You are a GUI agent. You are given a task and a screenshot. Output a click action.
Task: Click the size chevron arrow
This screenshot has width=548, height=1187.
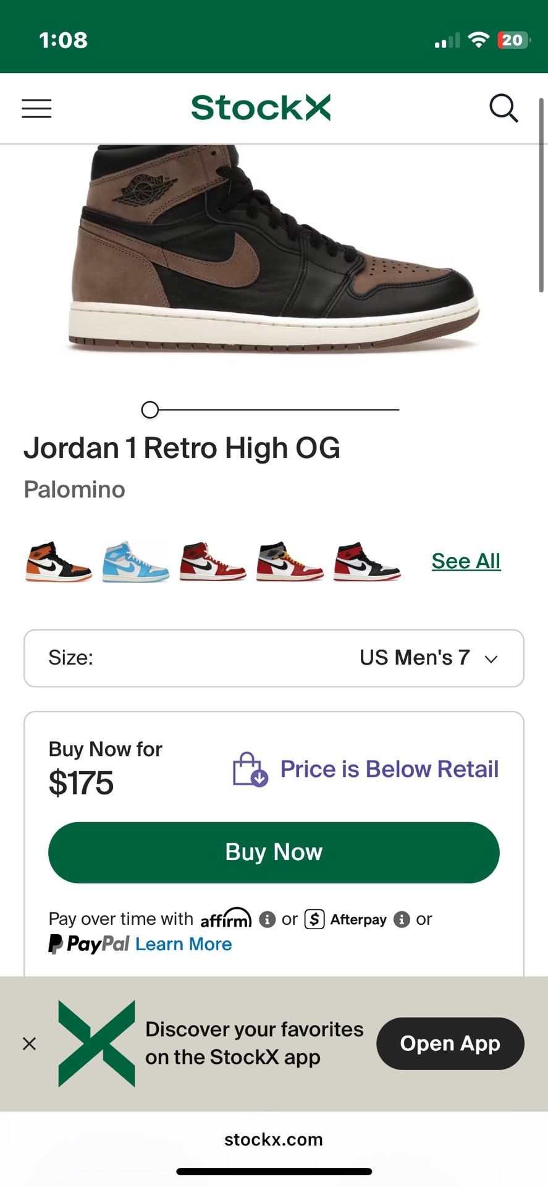click(x=491, y=659)
